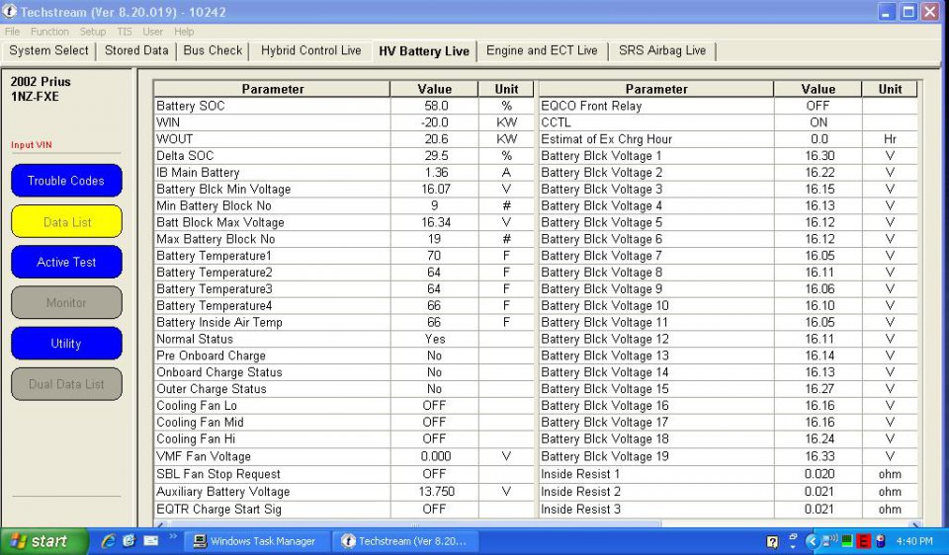
Task: Click the Input VIN link
Action: tap(32, 145)
